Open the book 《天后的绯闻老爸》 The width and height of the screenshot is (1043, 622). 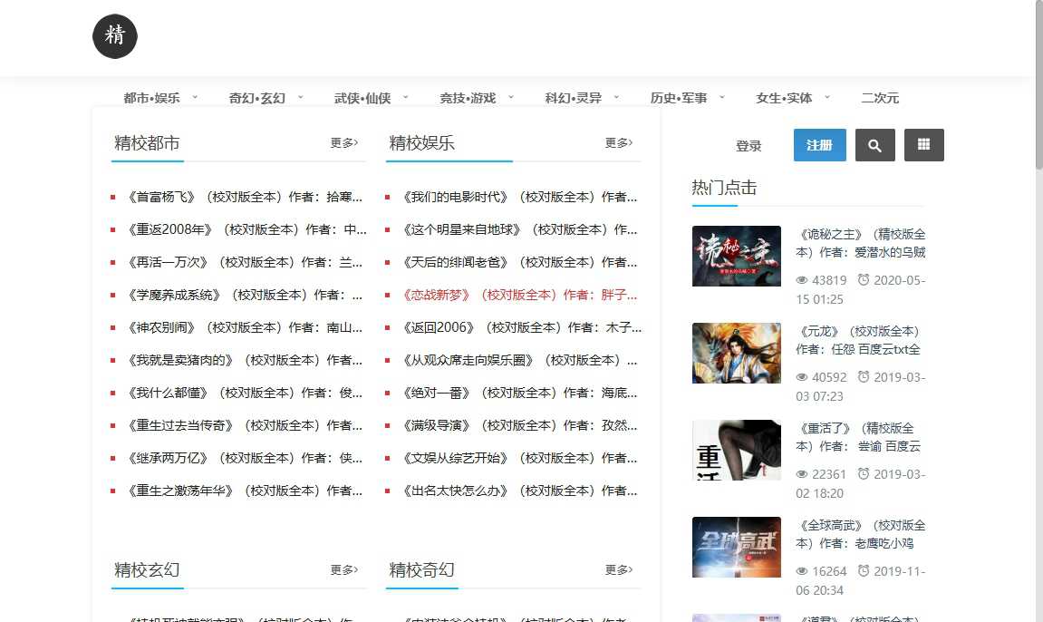pos(519,262)
